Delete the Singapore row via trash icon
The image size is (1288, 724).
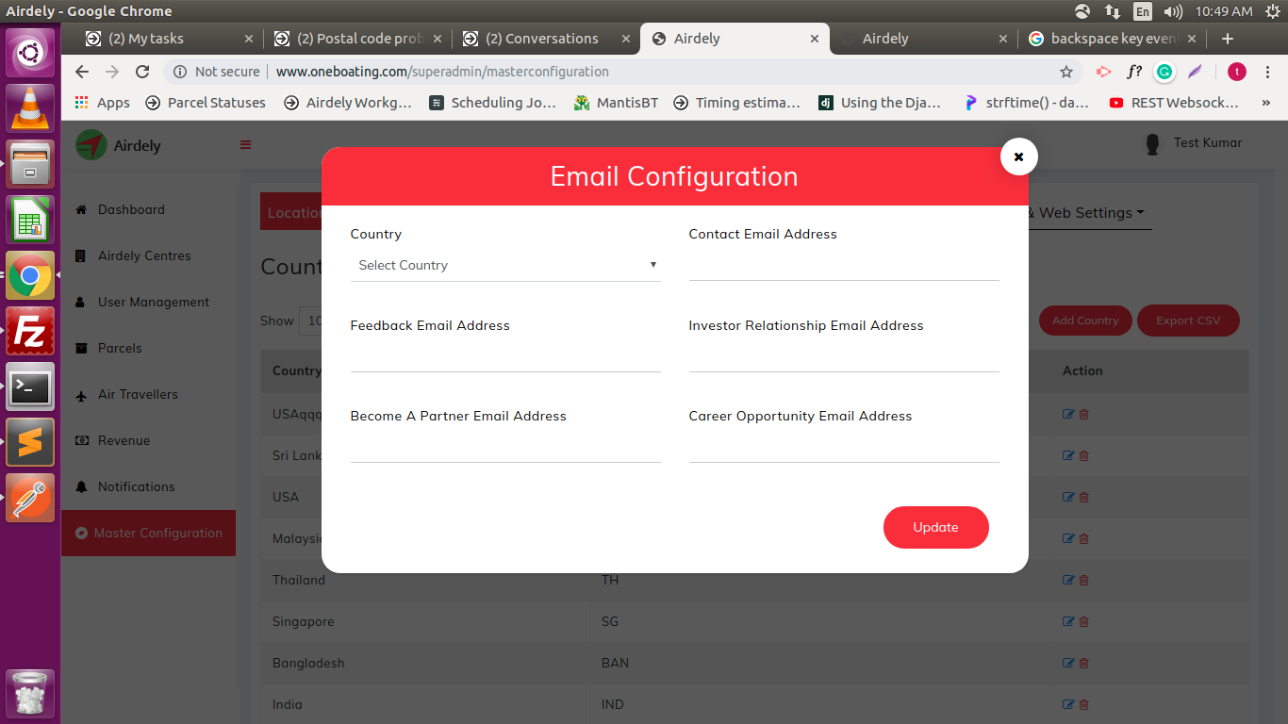coord(1083,621)
